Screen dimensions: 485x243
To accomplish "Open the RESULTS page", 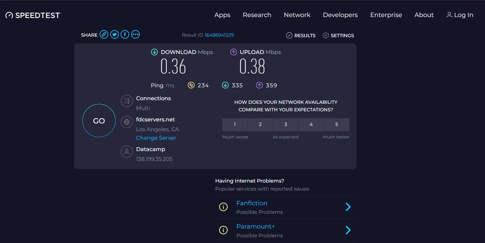I will [x=301, y=35].
